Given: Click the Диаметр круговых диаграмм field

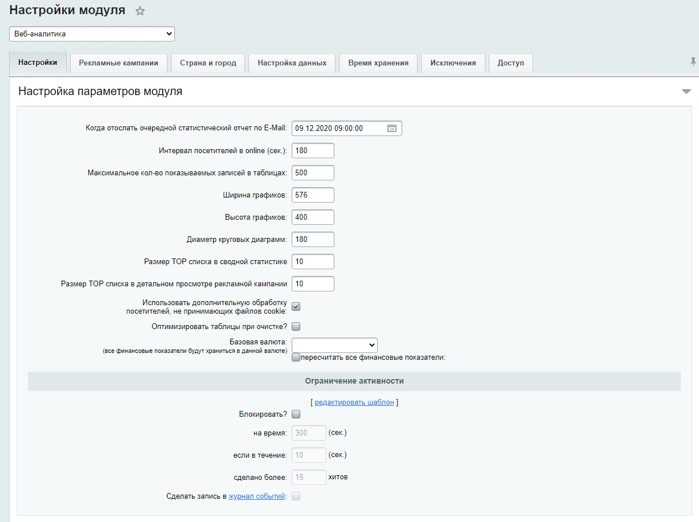Looking at the screenshot, I should coord(313,240).
